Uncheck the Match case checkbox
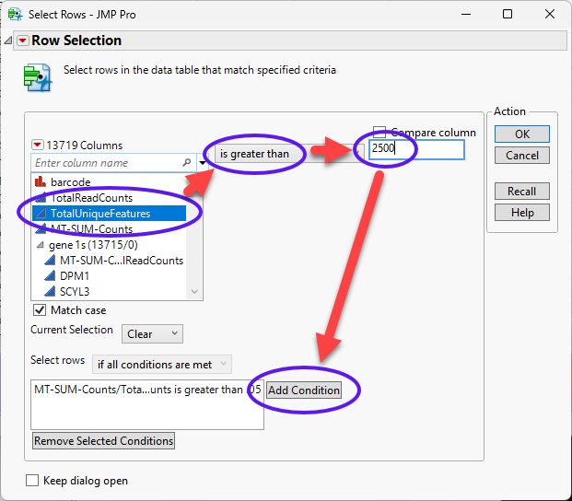The image size is (572, 501). [x=40, y=310]
